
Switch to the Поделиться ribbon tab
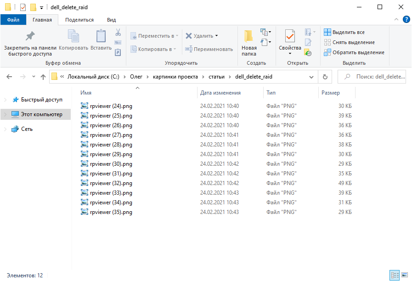click(x=79, y=20)
